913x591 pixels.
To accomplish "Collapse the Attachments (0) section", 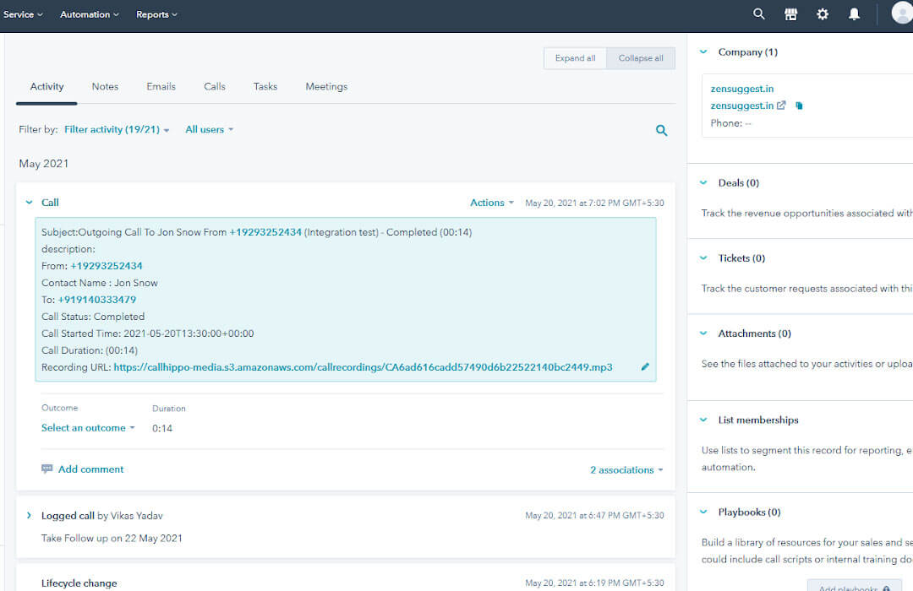I will pos(703,333).
